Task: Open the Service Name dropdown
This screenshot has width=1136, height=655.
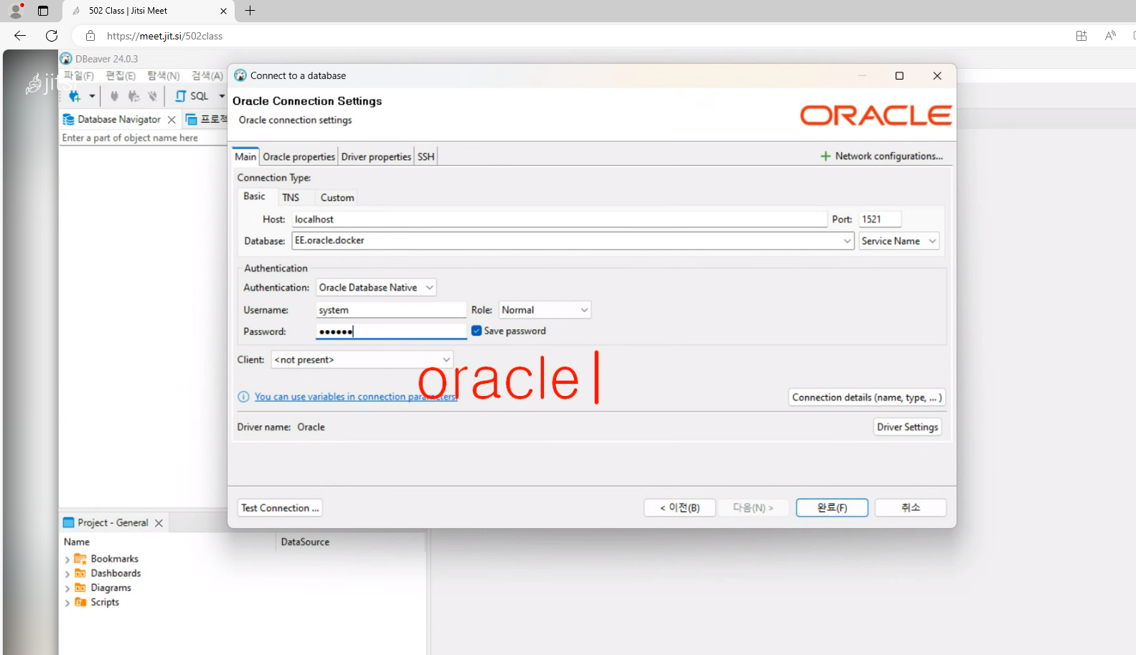Action: (x=899, y=241)
